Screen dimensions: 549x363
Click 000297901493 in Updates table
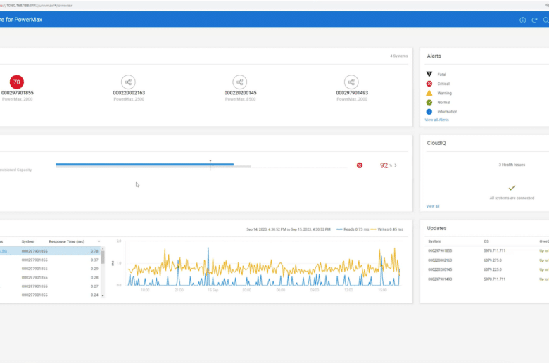pos(440,279)
